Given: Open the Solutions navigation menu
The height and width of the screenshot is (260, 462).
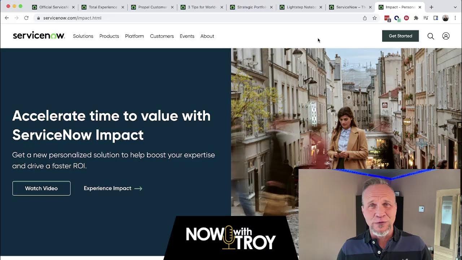Looking at the screenshot, I should coord(83,36).
